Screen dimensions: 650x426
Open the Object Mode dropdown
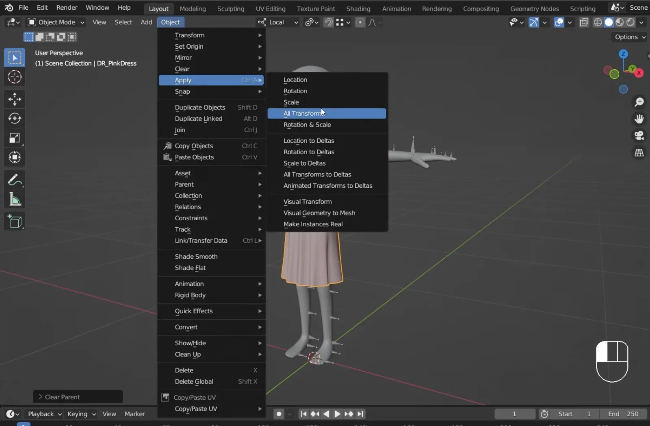56,22
